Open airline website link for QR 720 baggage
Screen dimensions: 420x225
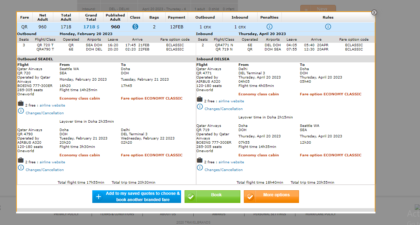coord(52,105)
